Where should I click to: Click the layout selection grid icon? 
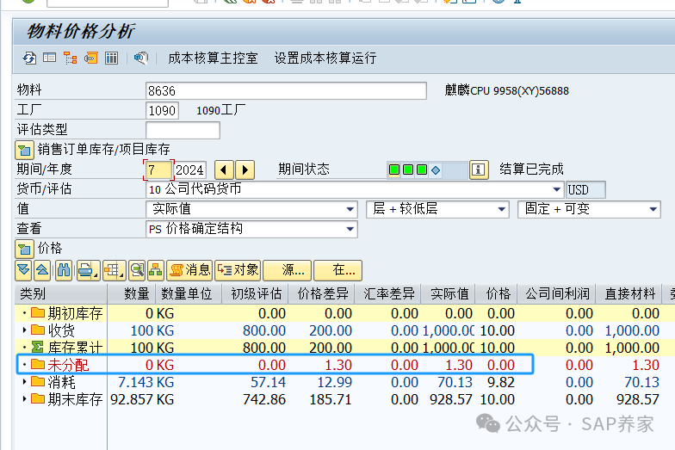114,270
